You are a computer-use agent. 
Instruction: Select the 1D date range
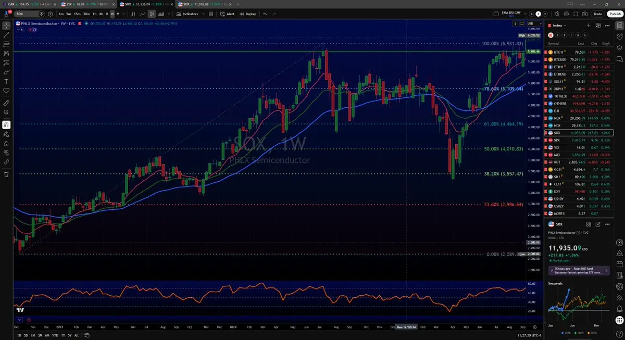19,335
